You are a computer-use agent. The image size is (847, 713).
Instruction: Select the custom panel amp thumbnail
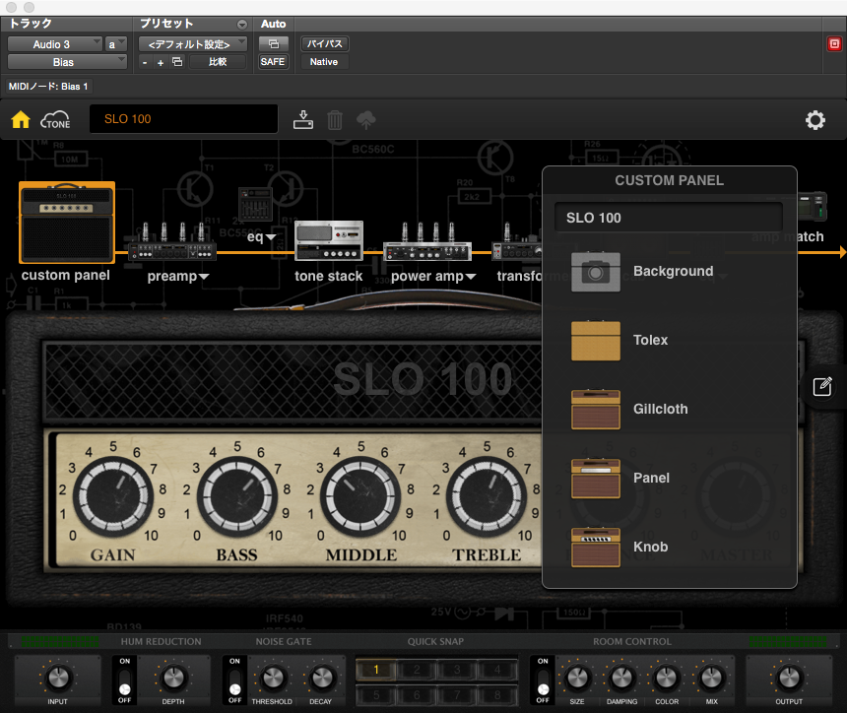point(67,222)
